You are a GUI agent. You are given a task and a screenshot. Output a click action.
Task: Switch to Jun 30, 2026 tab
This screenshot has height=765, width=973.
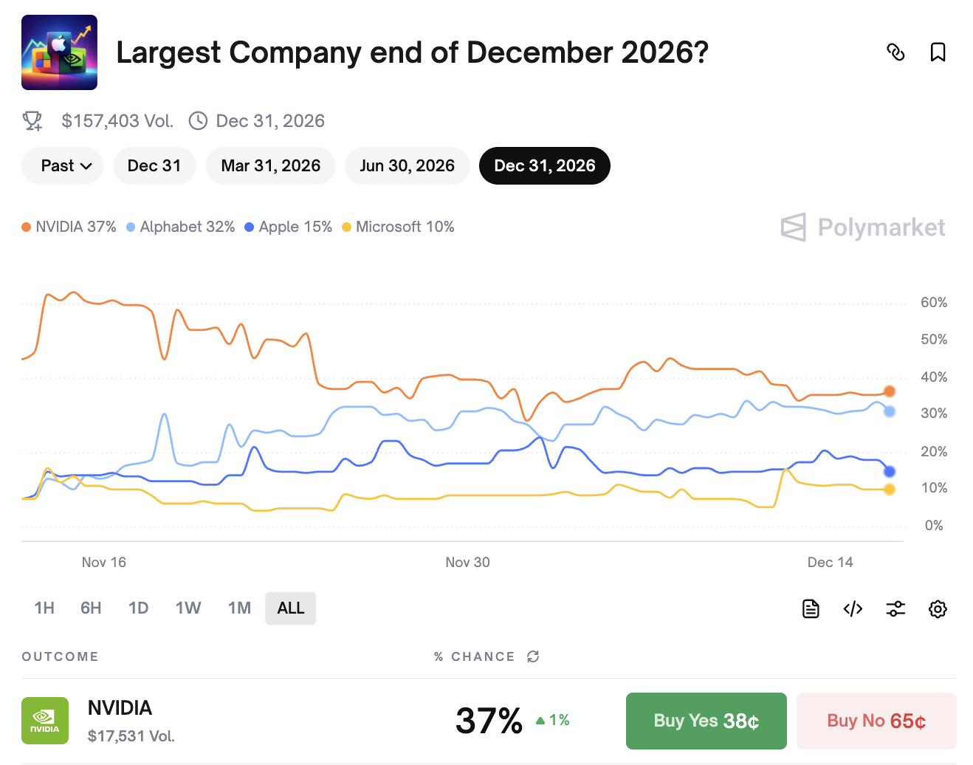click(x=407, y=165)
